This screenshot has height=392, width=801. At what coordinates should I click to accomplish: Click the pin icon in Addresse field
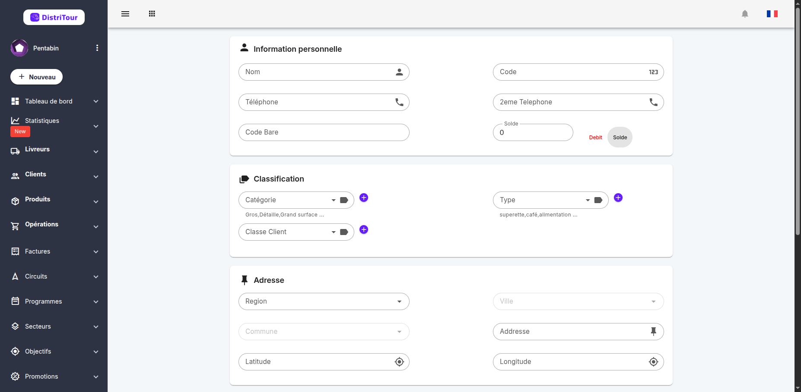pos(653,331)
